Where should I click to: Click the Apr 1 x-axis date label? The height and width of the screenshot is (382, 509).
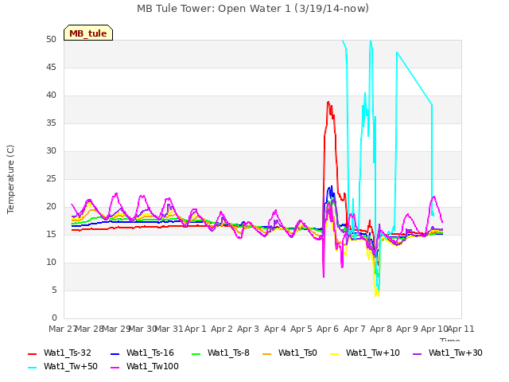click(x=196, y=329)
